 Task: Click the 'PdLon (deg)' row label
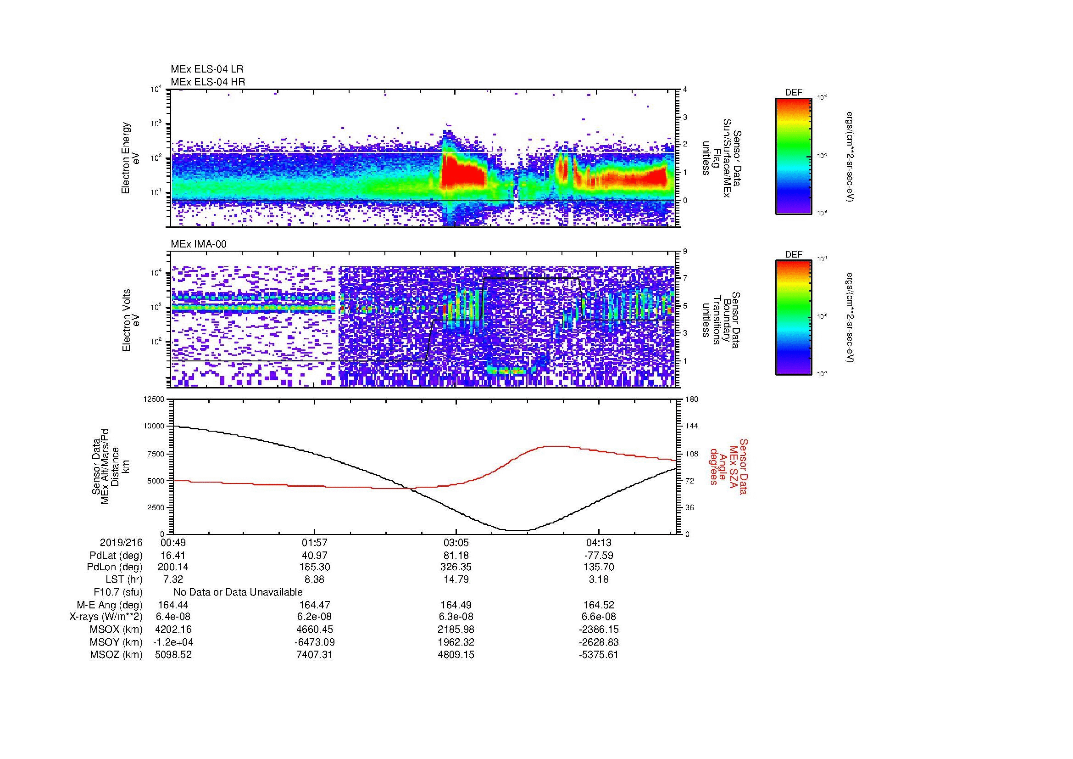click(x=115, y=567)
